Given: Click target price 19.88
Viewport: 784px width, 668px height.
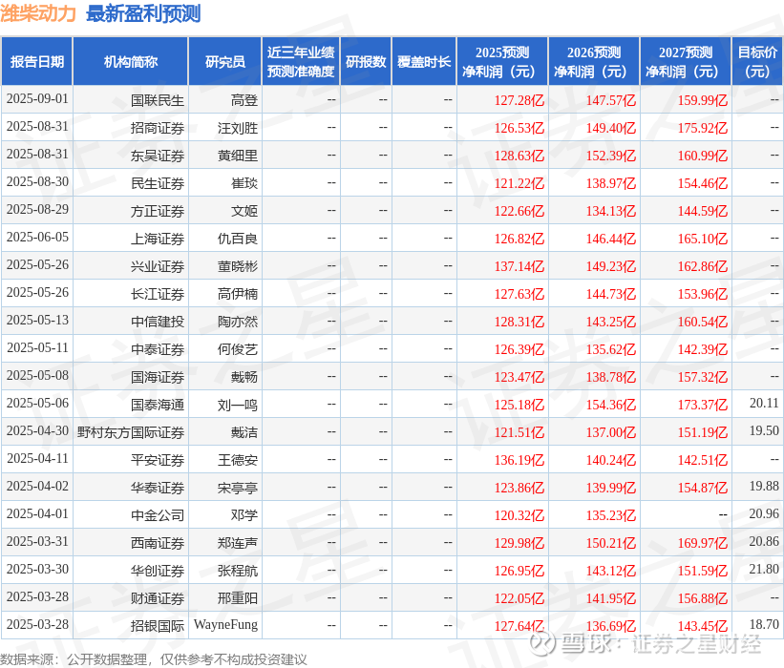Looking at the screenshot, I should coord(764,486).
